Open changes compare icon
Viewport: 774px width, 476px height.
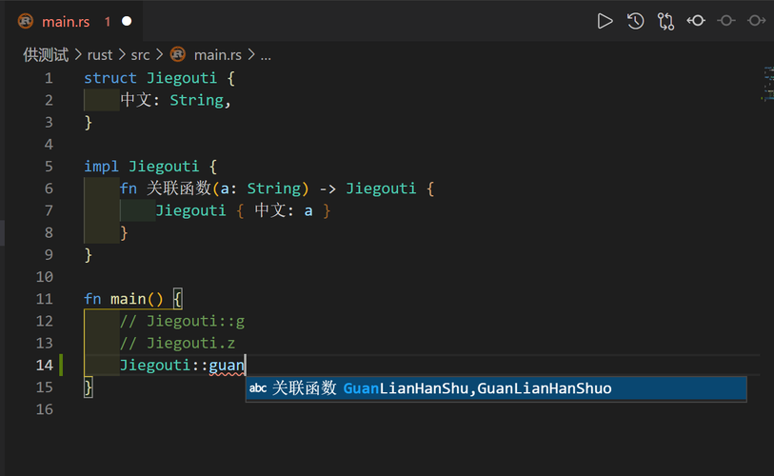(x=665, y=21)
